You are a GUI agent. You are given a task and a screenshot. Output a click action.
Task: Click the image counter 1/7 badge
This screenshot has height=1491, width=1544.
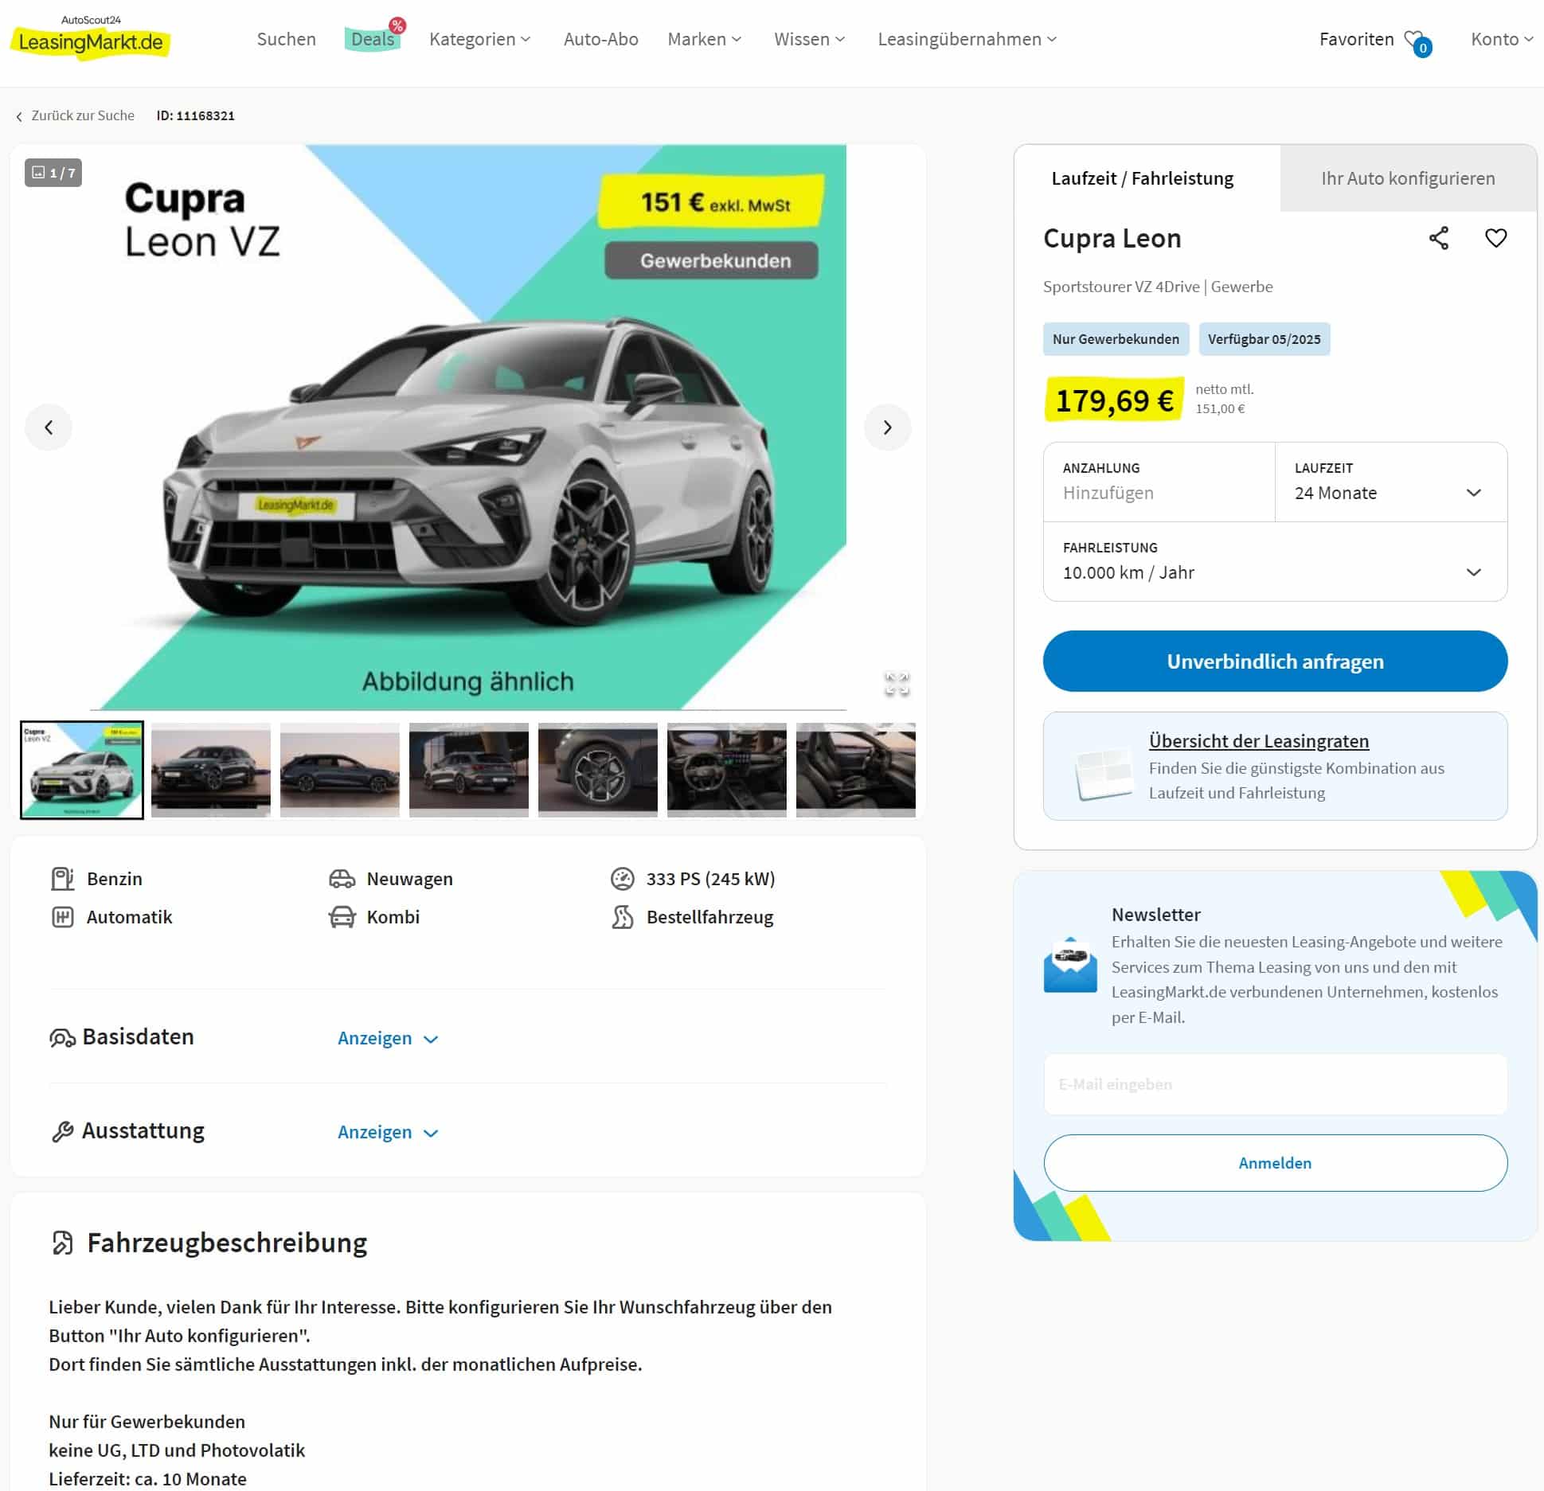[53, 173]
